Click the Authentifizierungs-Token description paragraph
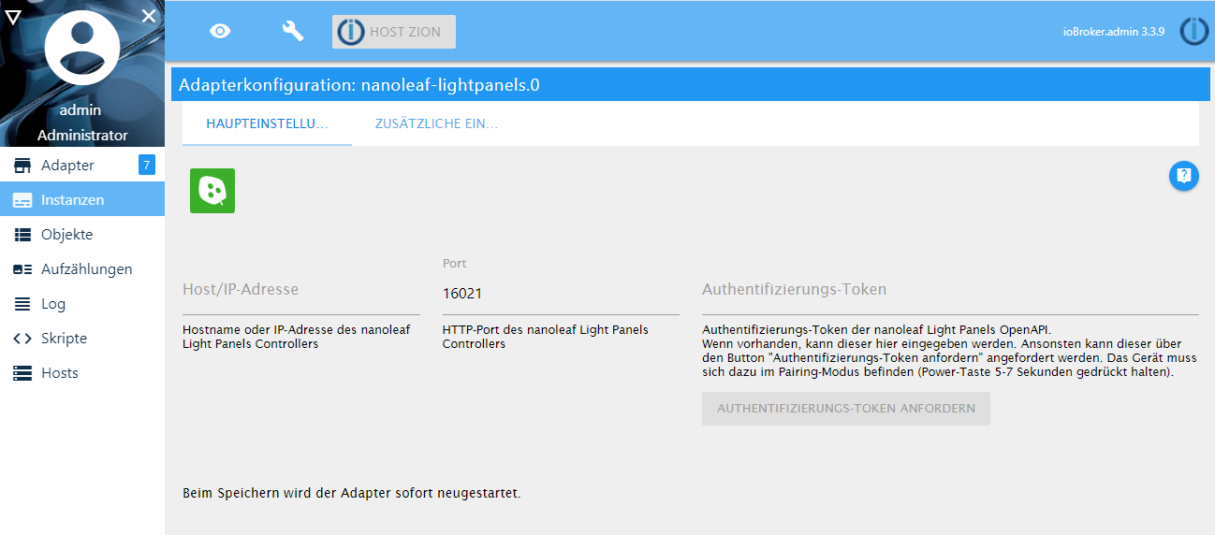The height and width of the screenshot is (535, 1215). click(949, 351)
